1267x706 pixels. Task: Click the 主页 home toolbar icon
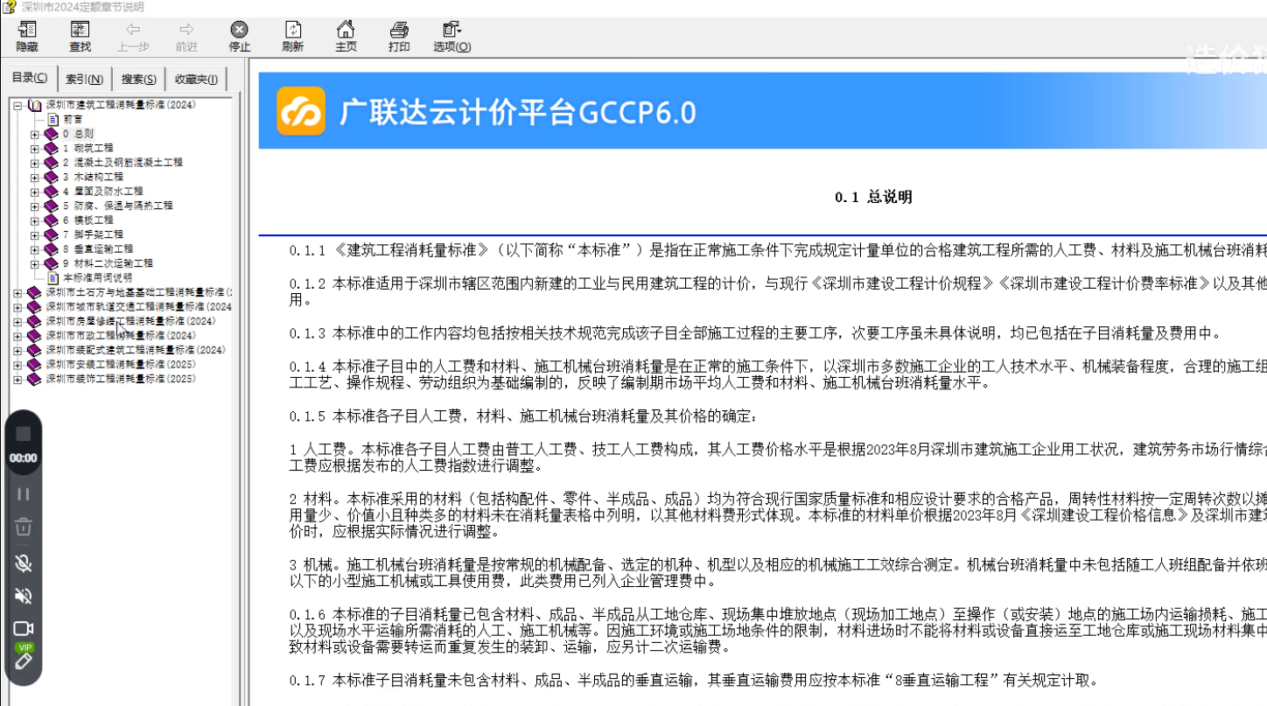346,35
